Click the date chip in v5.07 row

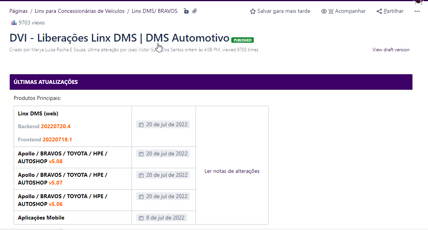[x=163, y=175]
